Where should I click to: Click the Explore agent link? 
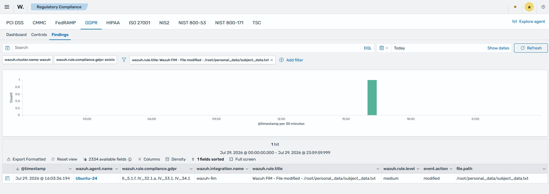(x=529, y=21)
